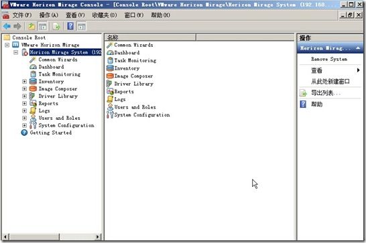Screen dimensions: 366x243
Task: Click the Up one level toolbar icon
Action: 32,26
